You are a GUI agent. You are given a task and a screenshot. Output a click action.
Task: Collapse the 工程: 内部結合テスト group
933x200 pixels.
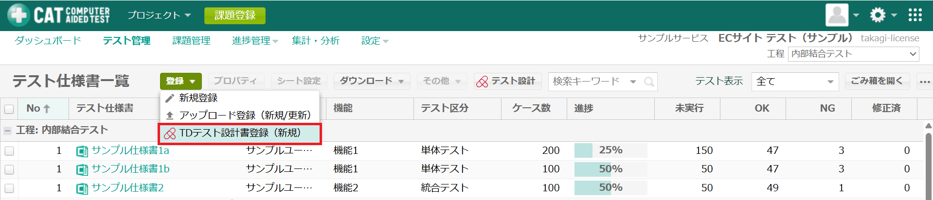coord(7,131)
